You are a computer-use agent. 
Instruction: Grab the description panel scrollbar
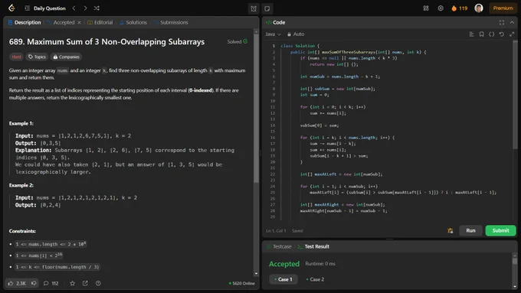[256, 108]
